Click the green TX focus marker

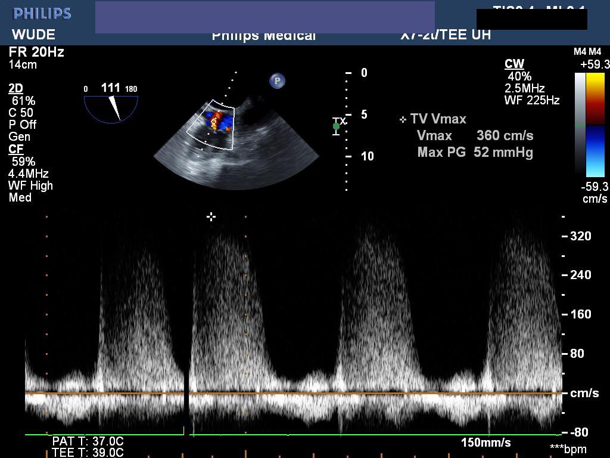(337, 126)
